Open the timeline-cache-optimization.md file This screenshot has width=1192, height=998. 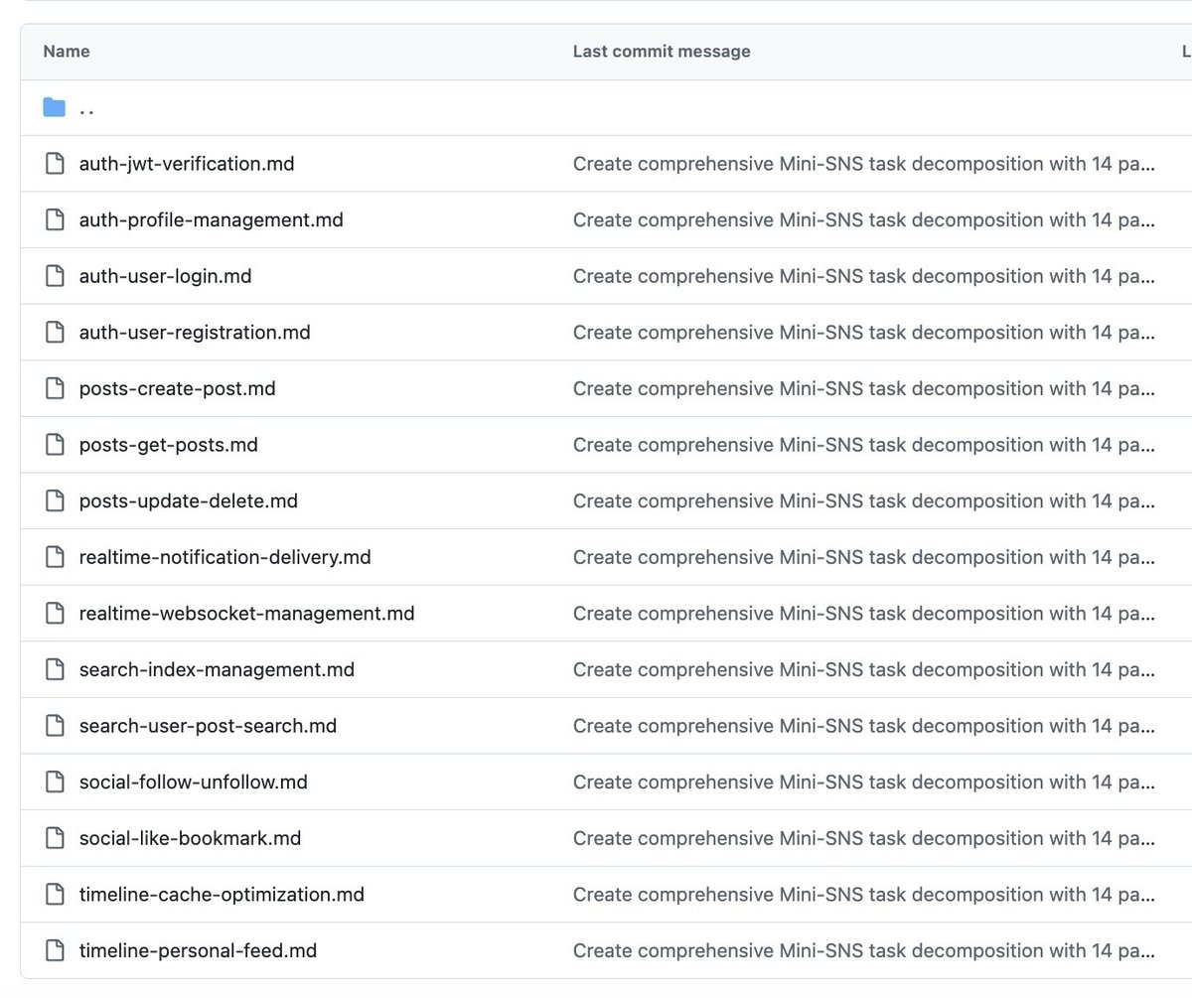point(223,894)
